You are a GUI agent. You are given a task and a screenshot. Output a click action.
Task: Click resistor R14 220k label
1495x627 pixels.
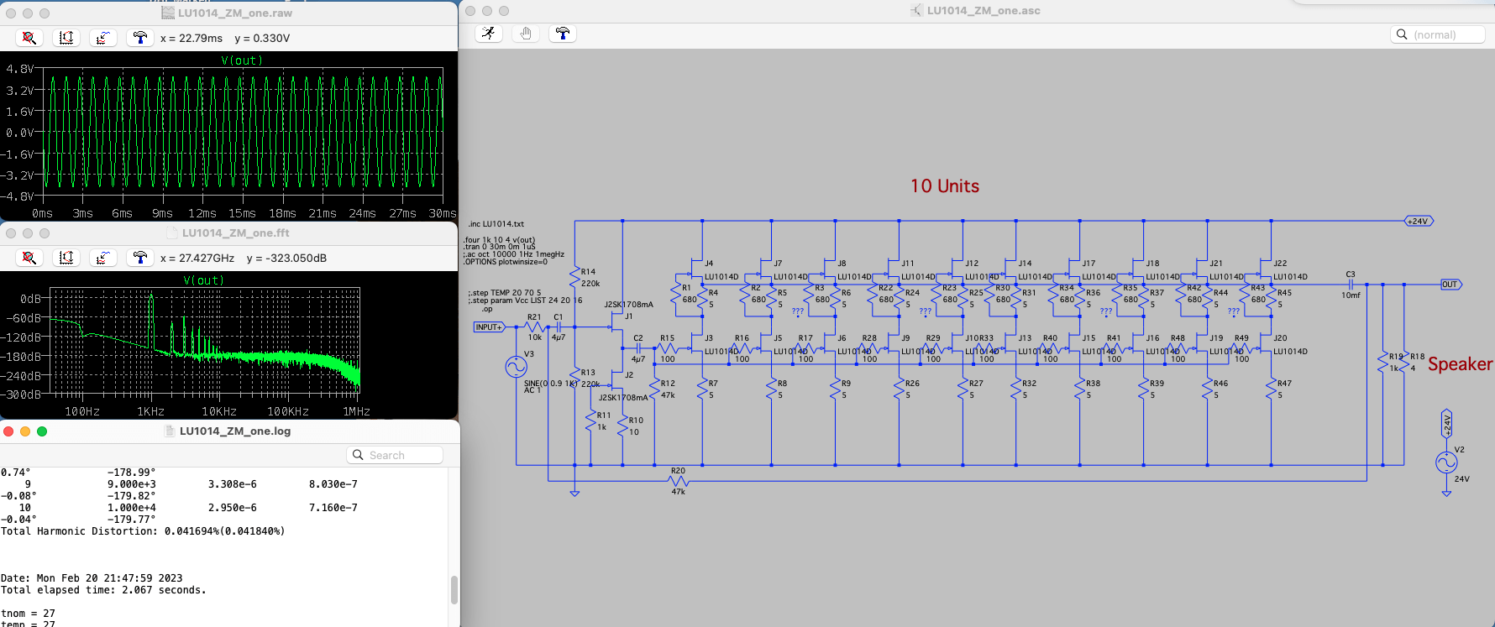pos(589,277)
